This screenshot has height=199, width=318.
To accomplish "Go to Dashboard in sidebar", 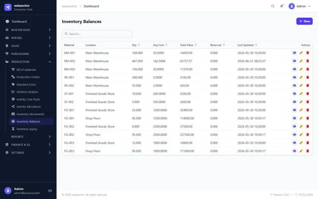I will click(28, 21).
